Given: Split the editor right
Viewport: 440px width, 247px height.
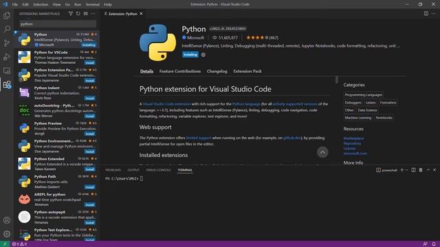Looking at the screenshot, I should pos(426,14).
